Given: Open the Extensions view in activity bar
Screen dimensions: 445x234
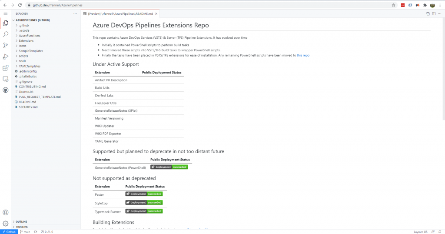Looking at the screenshot, I should (5, 68).
